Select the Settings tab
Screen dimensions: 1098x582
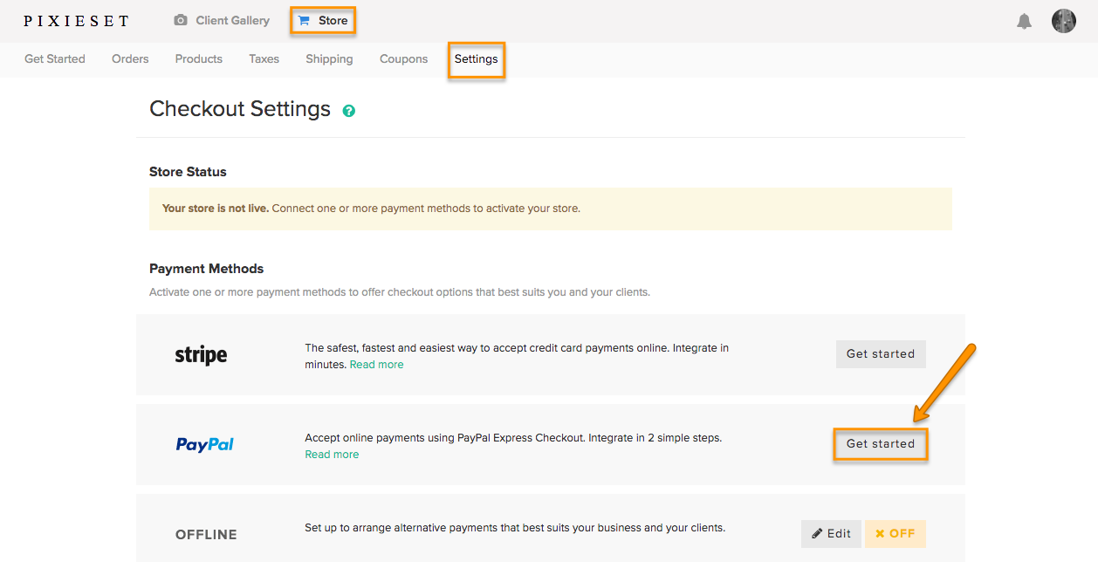click(476, 59)
